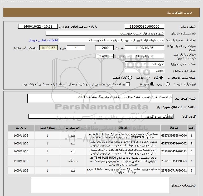The height and width of the screenshot is (196, 203).
Task: Click the GPR111 prism item name
Action: pos(123,136)
